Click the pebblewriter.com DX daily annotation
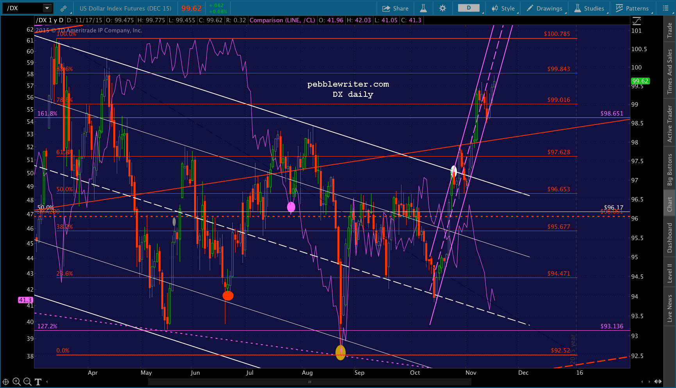The height and width of the screenshot is (388, 676). (x=348, y=89)
